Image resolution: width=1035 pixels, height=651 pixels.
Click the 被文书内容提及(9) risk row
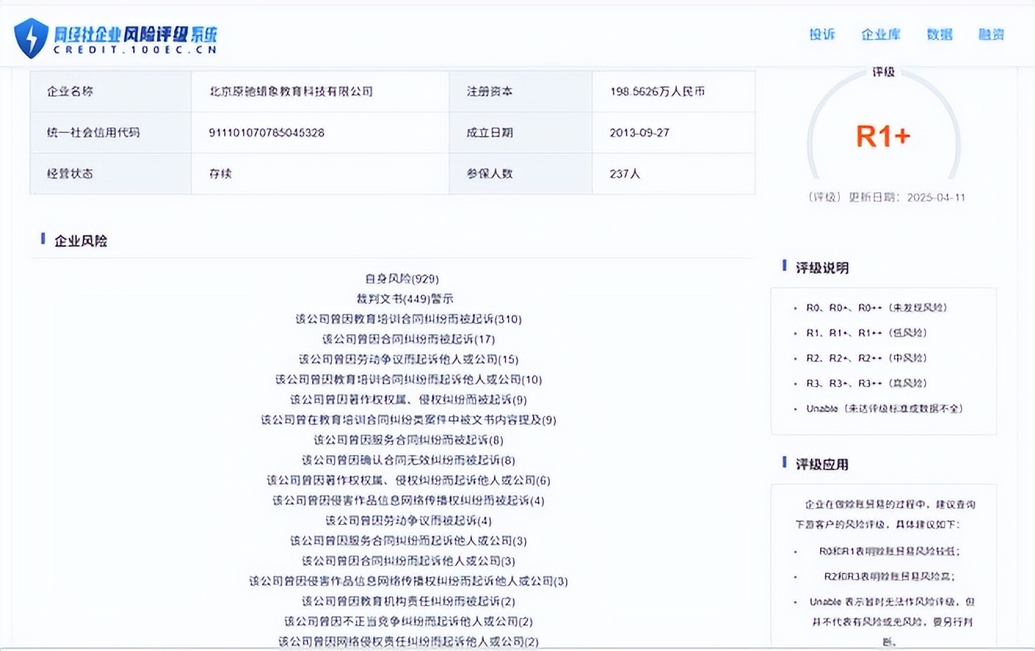[409, 420]
